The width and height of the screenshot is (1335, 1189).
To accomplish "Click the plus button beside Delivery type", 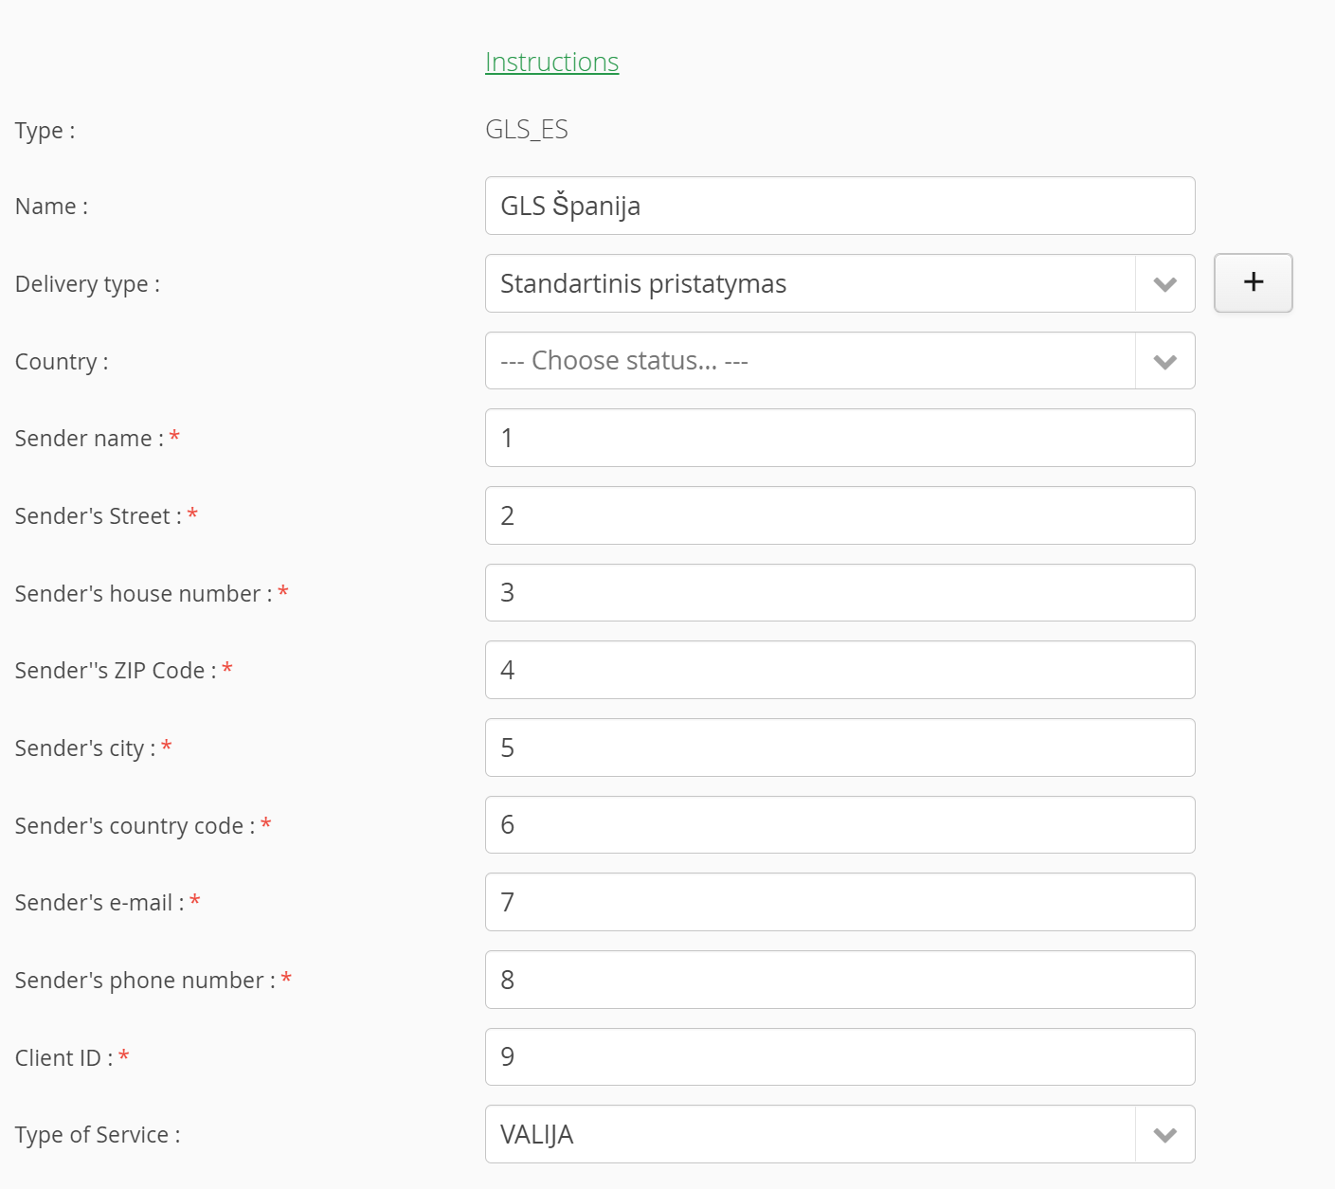I will pos(1254,282).
